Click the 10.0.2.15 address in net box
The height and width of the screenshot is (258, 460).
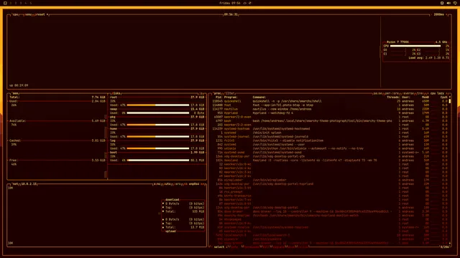29,184
